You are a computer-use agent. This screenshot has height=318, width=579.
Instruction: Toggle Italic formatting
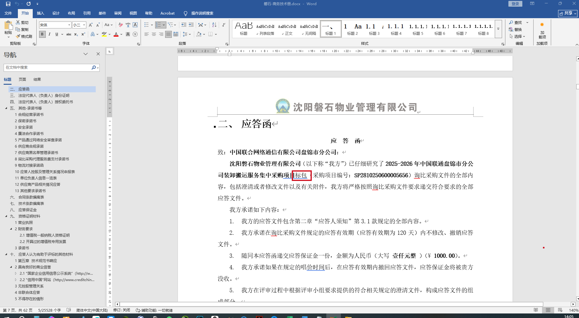[x=49, y=34]
